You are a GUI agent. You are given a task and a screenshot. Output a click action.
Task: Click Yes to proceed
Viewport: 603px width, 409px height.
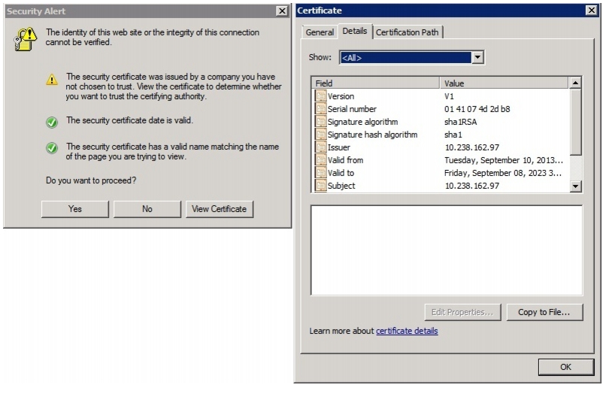pos(75,209)
